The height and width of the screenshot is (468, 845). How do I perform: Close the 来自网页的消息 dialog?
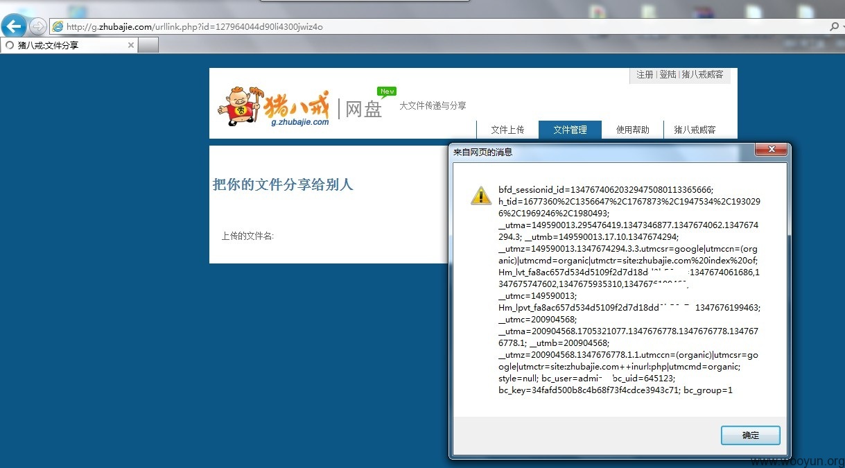pos(771,150)
